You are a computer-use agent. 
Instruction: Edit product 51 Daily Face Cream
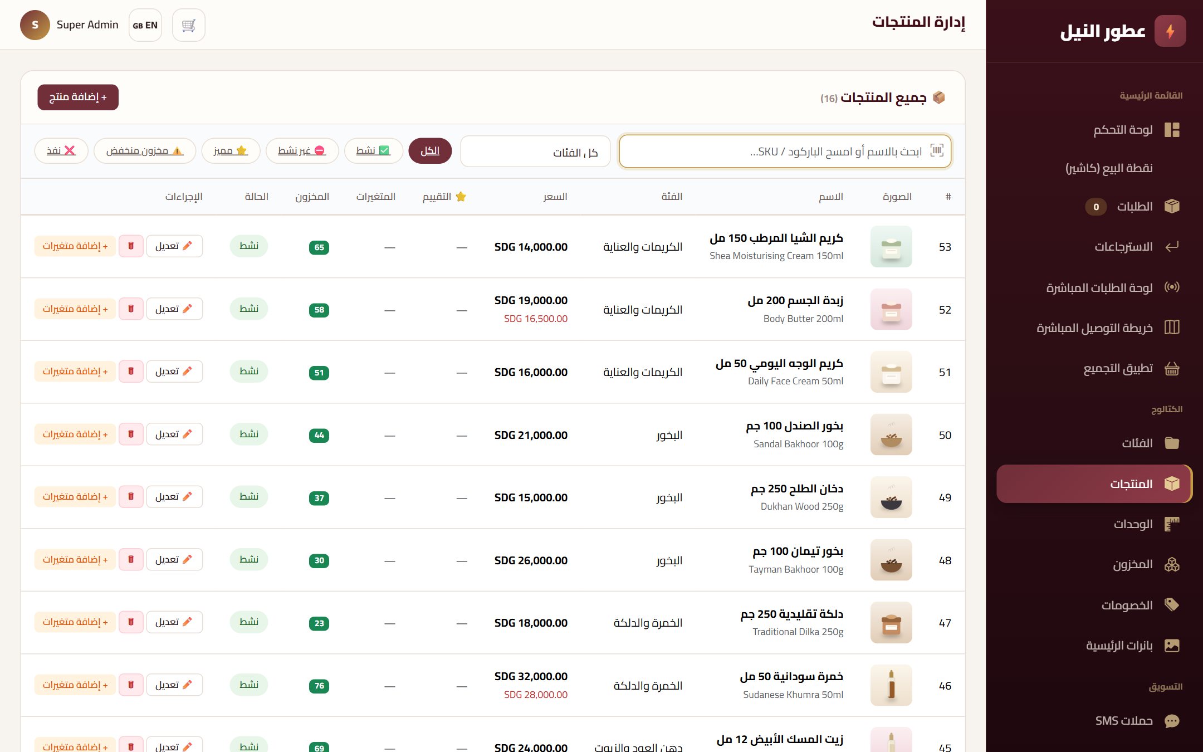click(x=174, y=372)
